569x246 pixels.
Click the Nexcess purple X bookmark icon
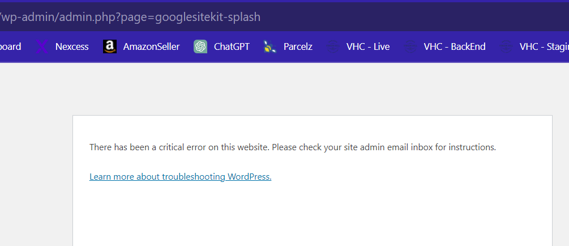[42, 47]
